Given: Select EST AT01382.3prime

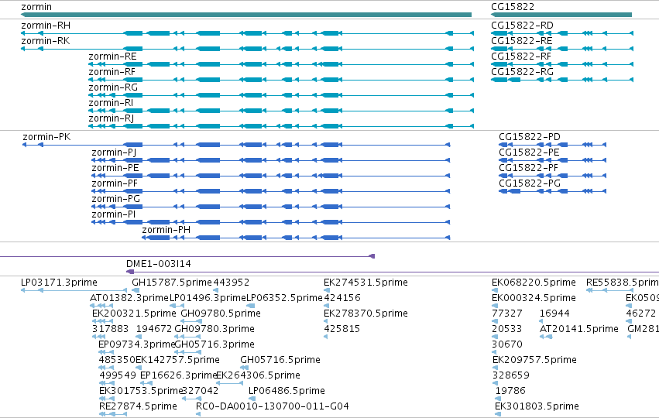Looking at the screenshot, I should pyautogui.click(x=129, y=298).
